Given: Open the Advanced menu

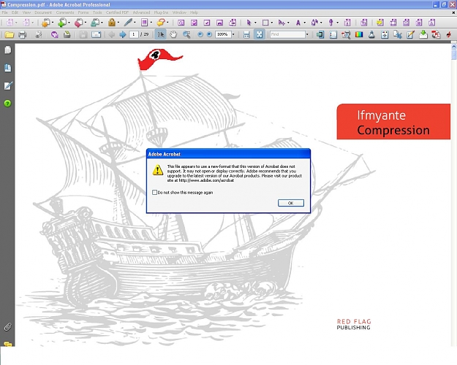Looking at the screenshot, I should (141, 12).
